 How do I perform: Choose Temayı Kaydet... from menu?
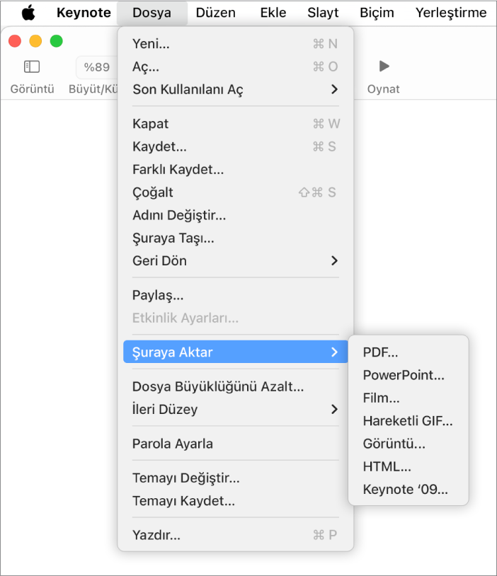[x=236, y=501]
